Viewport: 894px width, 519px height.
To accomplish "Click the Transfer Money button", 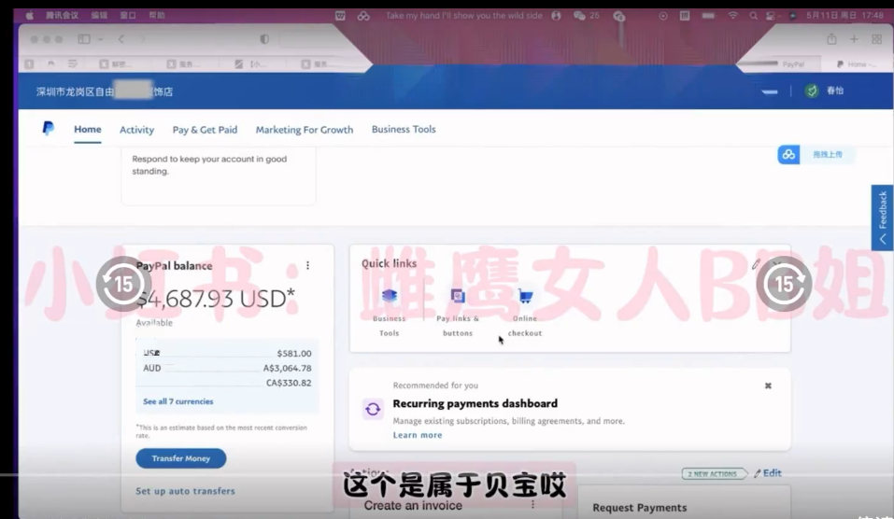I will (181, 458).
